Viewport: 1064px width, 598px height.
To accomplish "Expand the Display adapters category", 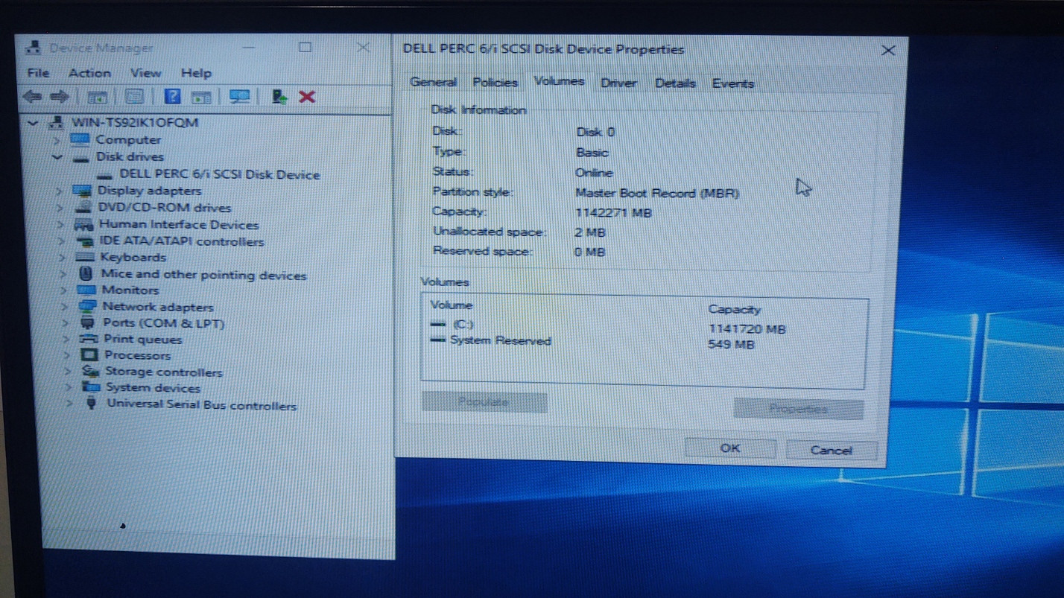I will click(x=59, y=191).
